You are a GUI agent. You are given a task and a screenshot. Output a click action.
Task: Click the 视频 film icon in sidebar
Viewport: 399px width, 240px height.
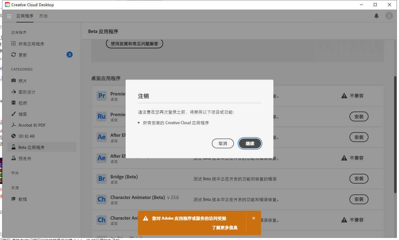pyautogui.click(x=14, y=103)
